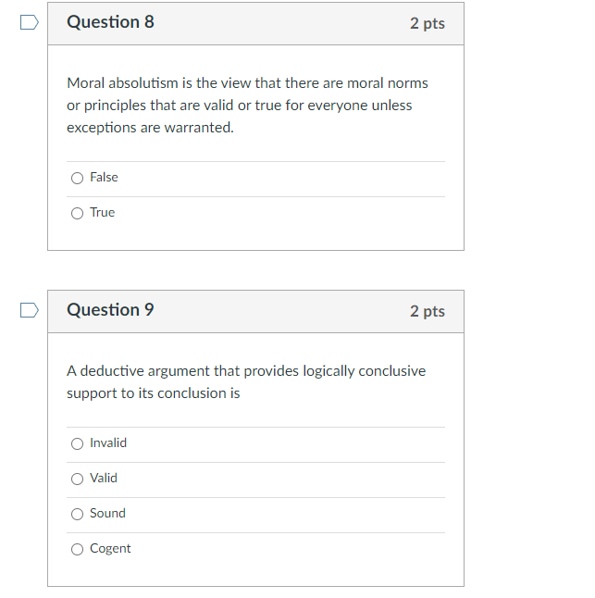The width and height of the screenshot is (595, 598).
Task: Pick the Sound radio button
Action: 77,514
